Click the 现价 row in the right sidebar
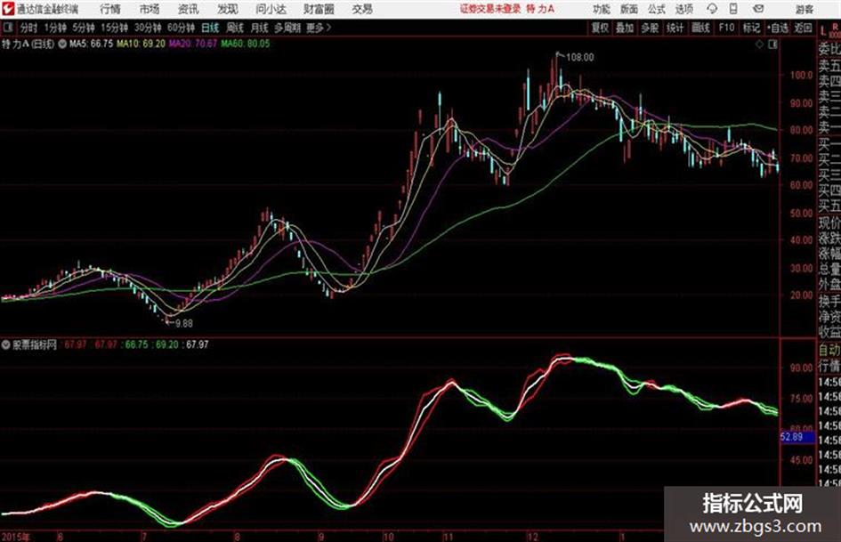 pos(829,222)
